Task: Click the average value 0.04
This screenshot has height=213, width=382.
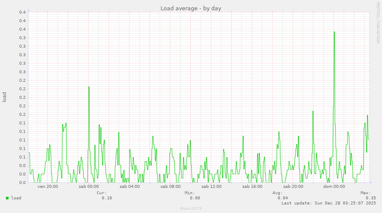Action: click(x=283, y=198)
